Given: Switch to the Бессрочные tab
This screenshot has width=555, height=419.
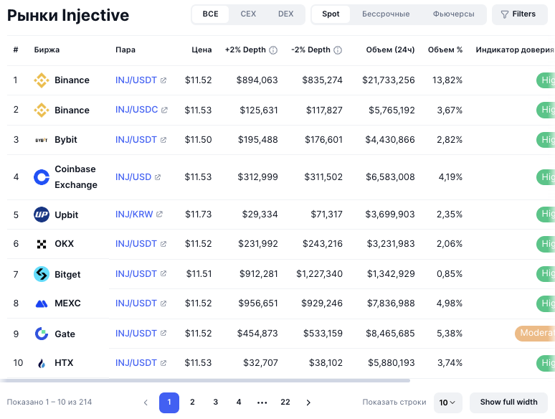Looking at the screenshot, I should [386, 14].
